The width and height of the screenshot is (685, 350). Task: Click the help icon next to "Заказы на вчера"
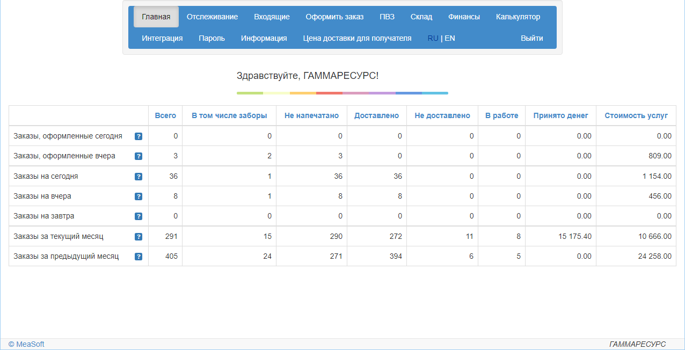click(x=139, y=196)
